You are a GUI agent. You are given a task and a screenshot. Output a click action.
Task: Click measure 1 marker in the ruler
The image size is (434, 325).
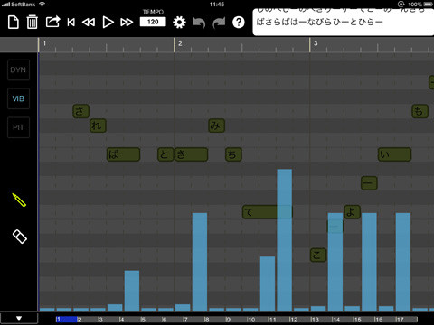click(44, 43)
